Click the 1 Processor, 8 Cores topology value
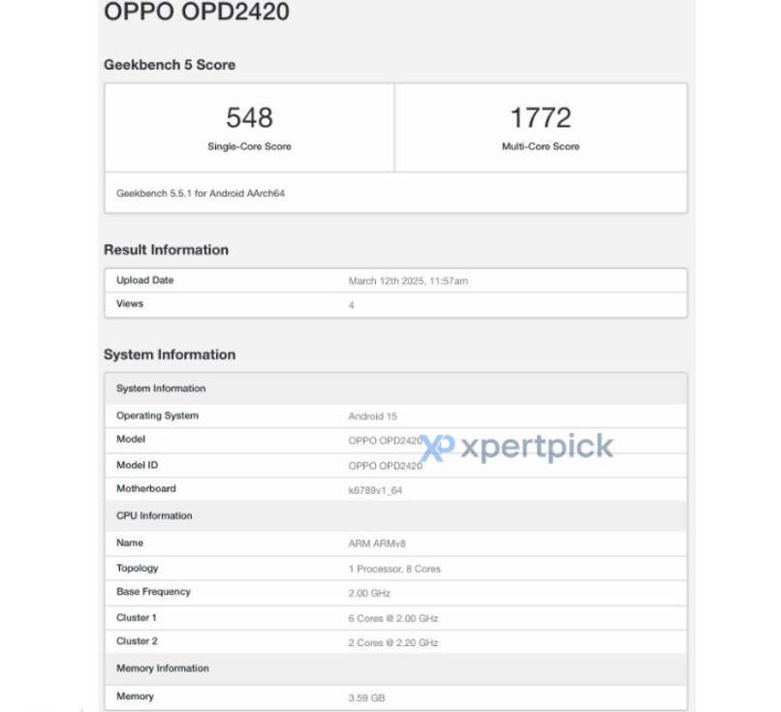Image resolution: width=781 pixels, height=712 pixels. tap(394, 569)
